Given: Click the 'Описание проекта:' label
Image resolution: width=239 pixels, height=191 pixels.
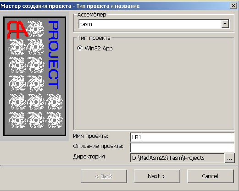Looking at the screenshot, I should pyautogui.click(x=98, y=146).
